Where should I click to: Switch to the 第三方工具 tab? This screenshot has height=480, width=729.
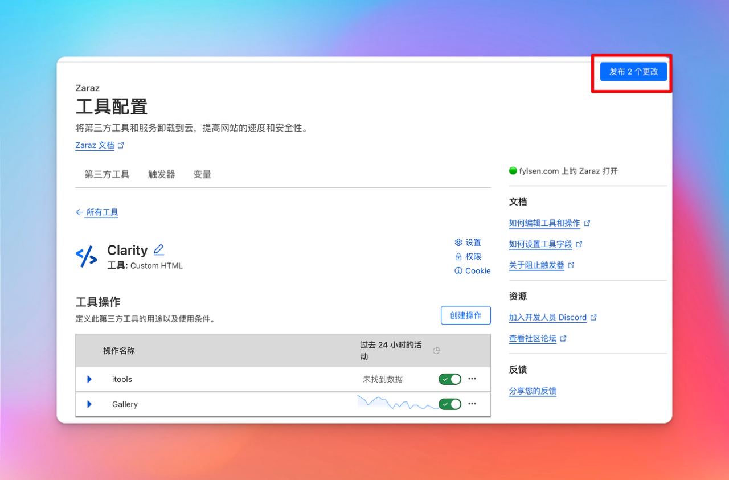coord(107,174)
